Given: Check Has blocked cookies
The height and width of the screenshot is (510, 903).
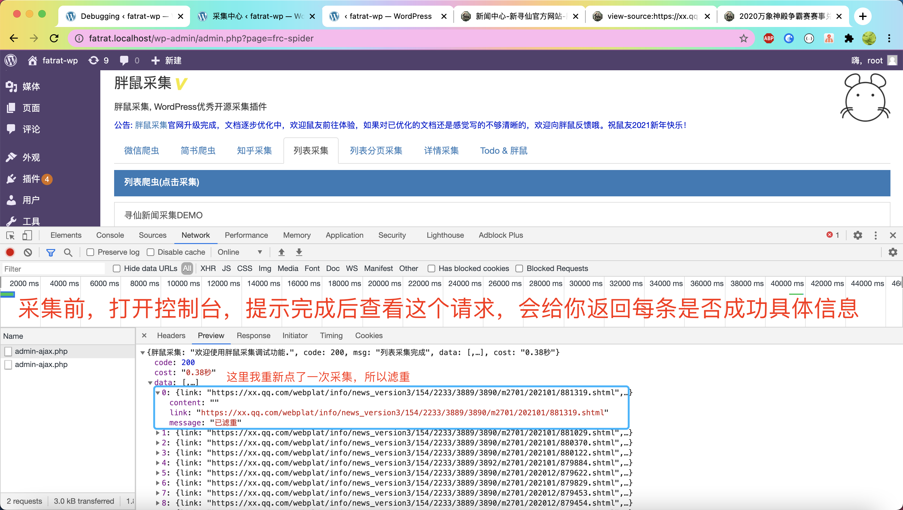Looking at the screenshot, I should click(x=431, y=269).
